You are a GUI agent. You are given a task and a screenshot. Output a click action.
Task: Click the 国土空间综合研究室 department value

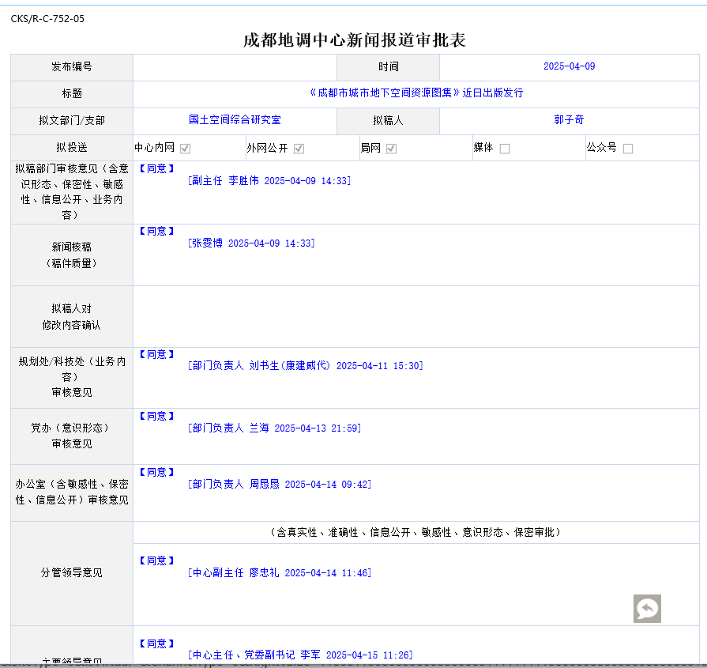click(x=235, y=120)
